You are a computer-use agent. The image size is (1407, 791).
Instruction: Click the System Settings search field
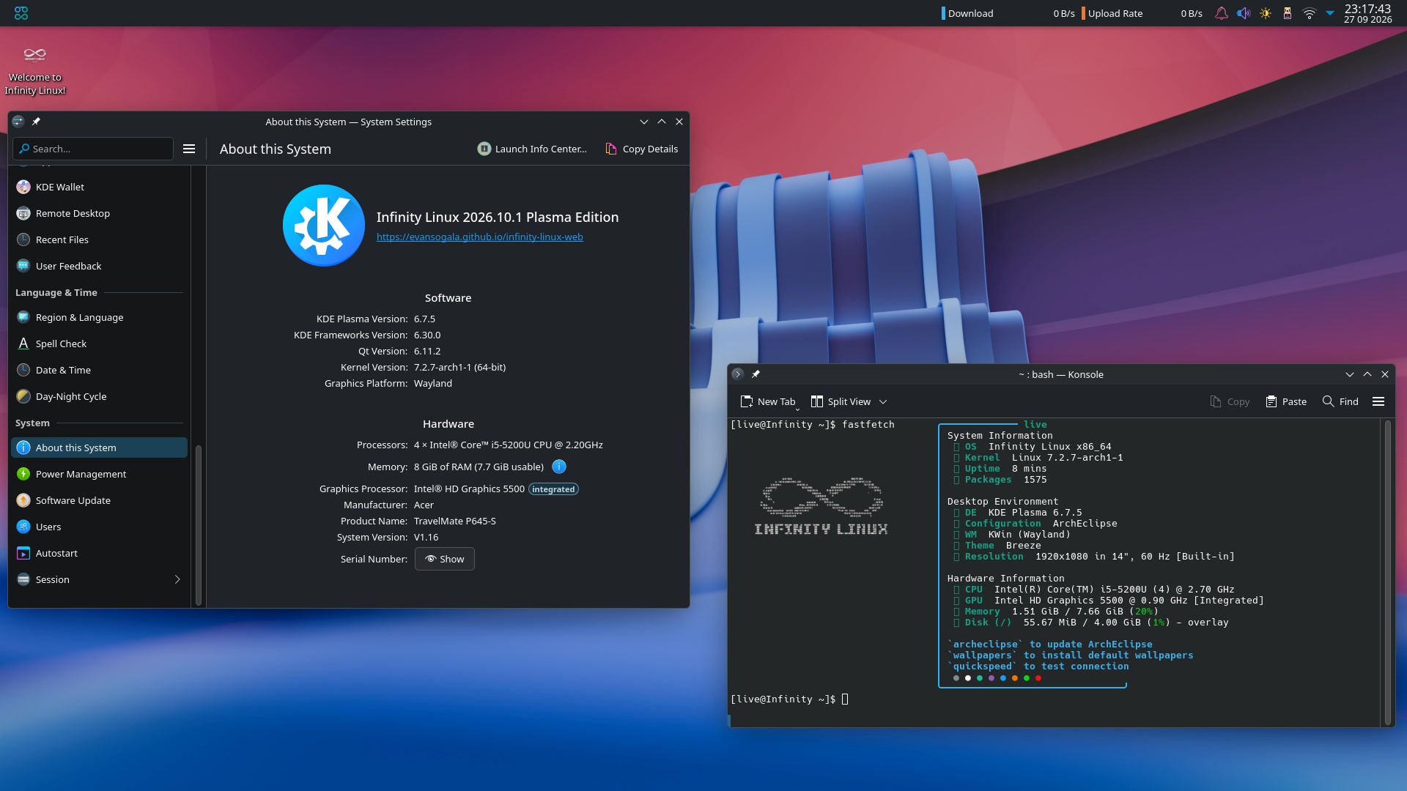point(93,149)
